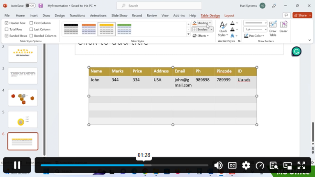Image resolution: width=315 pixels, height=177 pixels.
Task: Open the Effects dropdown
Action: click(x=201, y=36)
